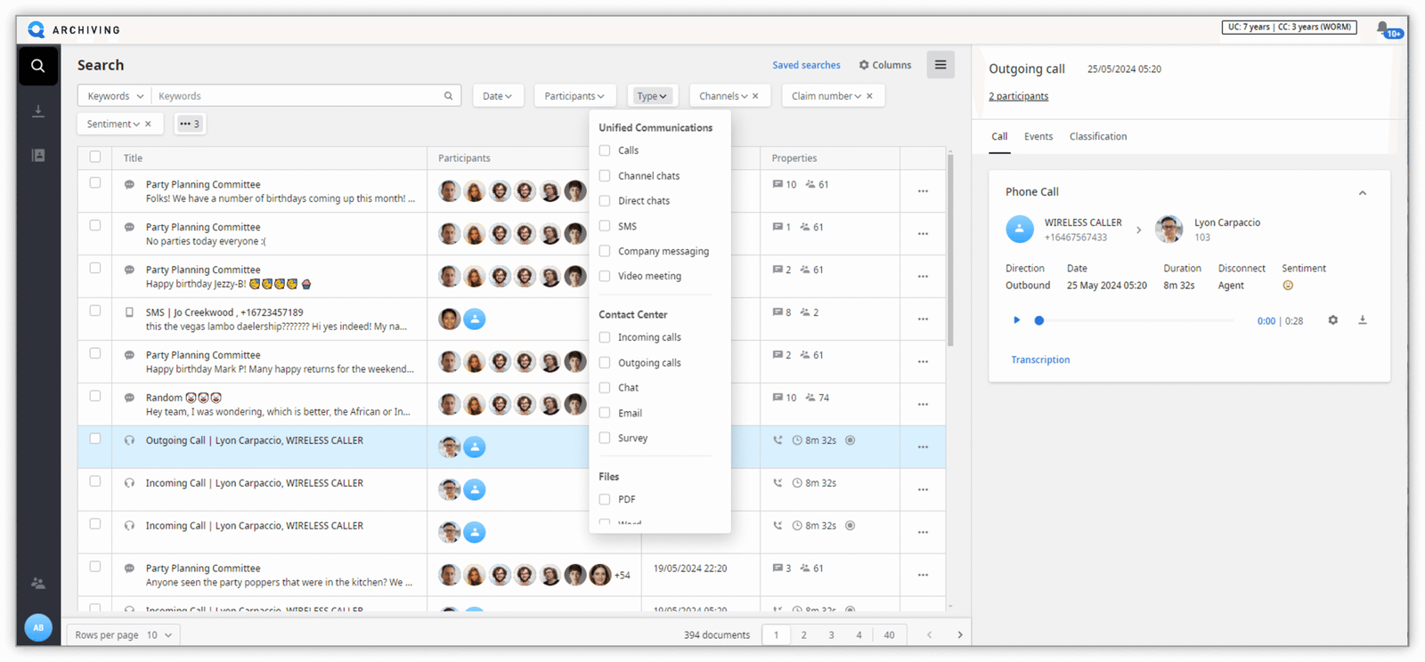Remove the Claim number filter
Image resolution: width=1425 pixels, height=662 pixels.
[x=869, y=96]
